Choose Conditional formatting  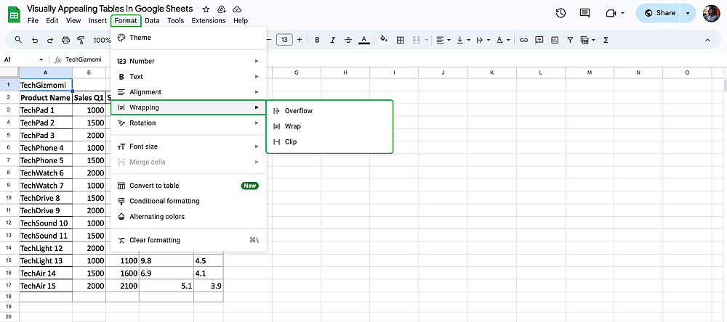click(189, 202)
